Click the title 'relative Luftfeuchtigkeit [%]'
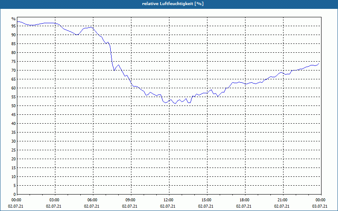The width and height of the screenshot is (338, 211). click(x=173, y=4)
